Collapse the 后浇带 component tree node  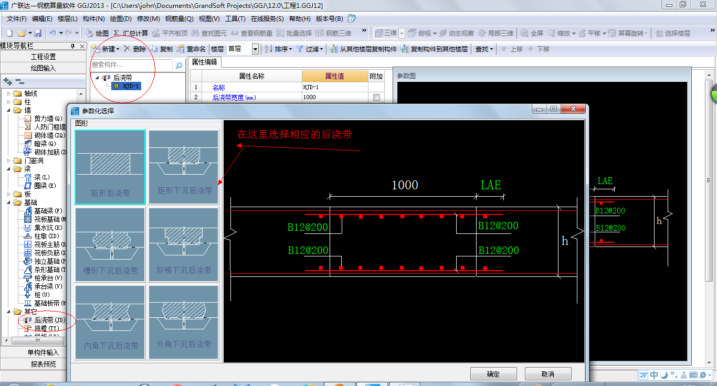(x=97, y=77)
